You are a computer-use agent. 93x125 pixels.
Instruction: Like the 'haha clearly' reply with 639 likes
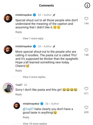(86, 107)
